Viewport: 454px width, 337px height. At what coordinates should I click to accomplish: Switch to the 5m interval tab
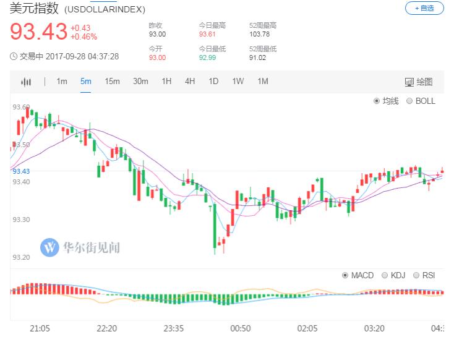coord(86,82)
